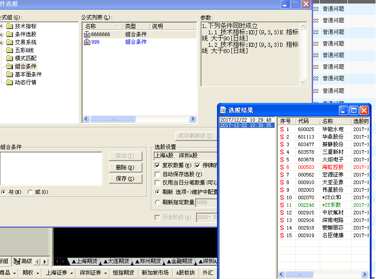
Task: Click the 技术指标 folder icon
Action: click(9, 26)
